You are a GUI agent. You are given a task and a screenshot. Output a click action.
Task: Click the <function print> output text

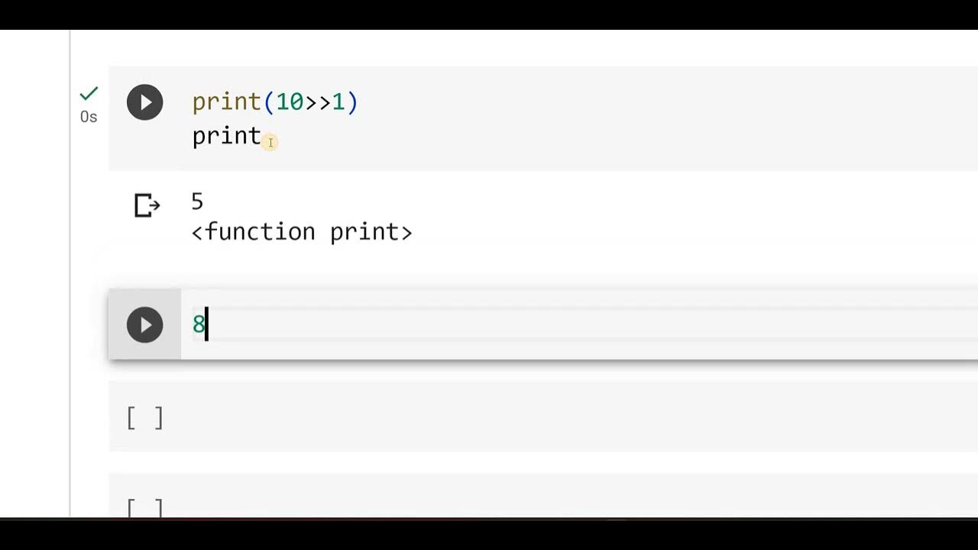coord(302,231)
